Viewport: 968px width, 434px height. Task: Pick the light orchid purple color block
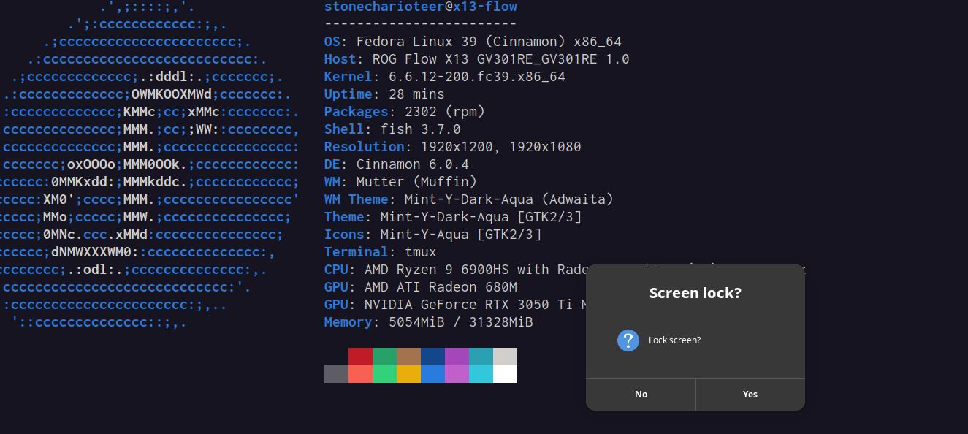[457, 374]
